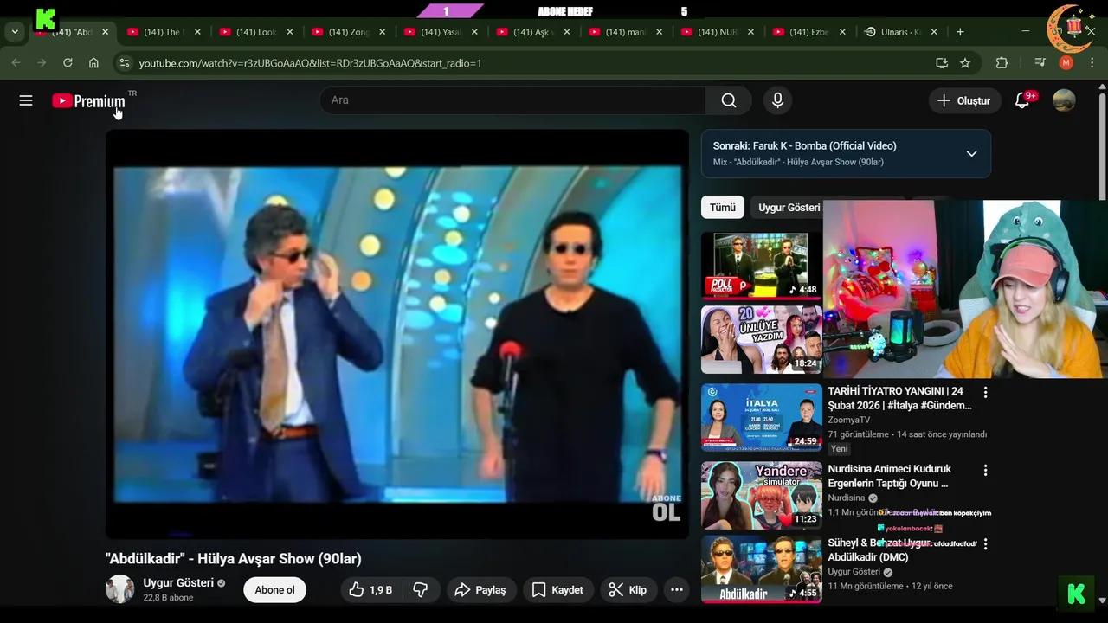Open the YouTube hamburger guide menu
The width and height of the screenshot is (1108, 623).
click(x=26, y=100)
